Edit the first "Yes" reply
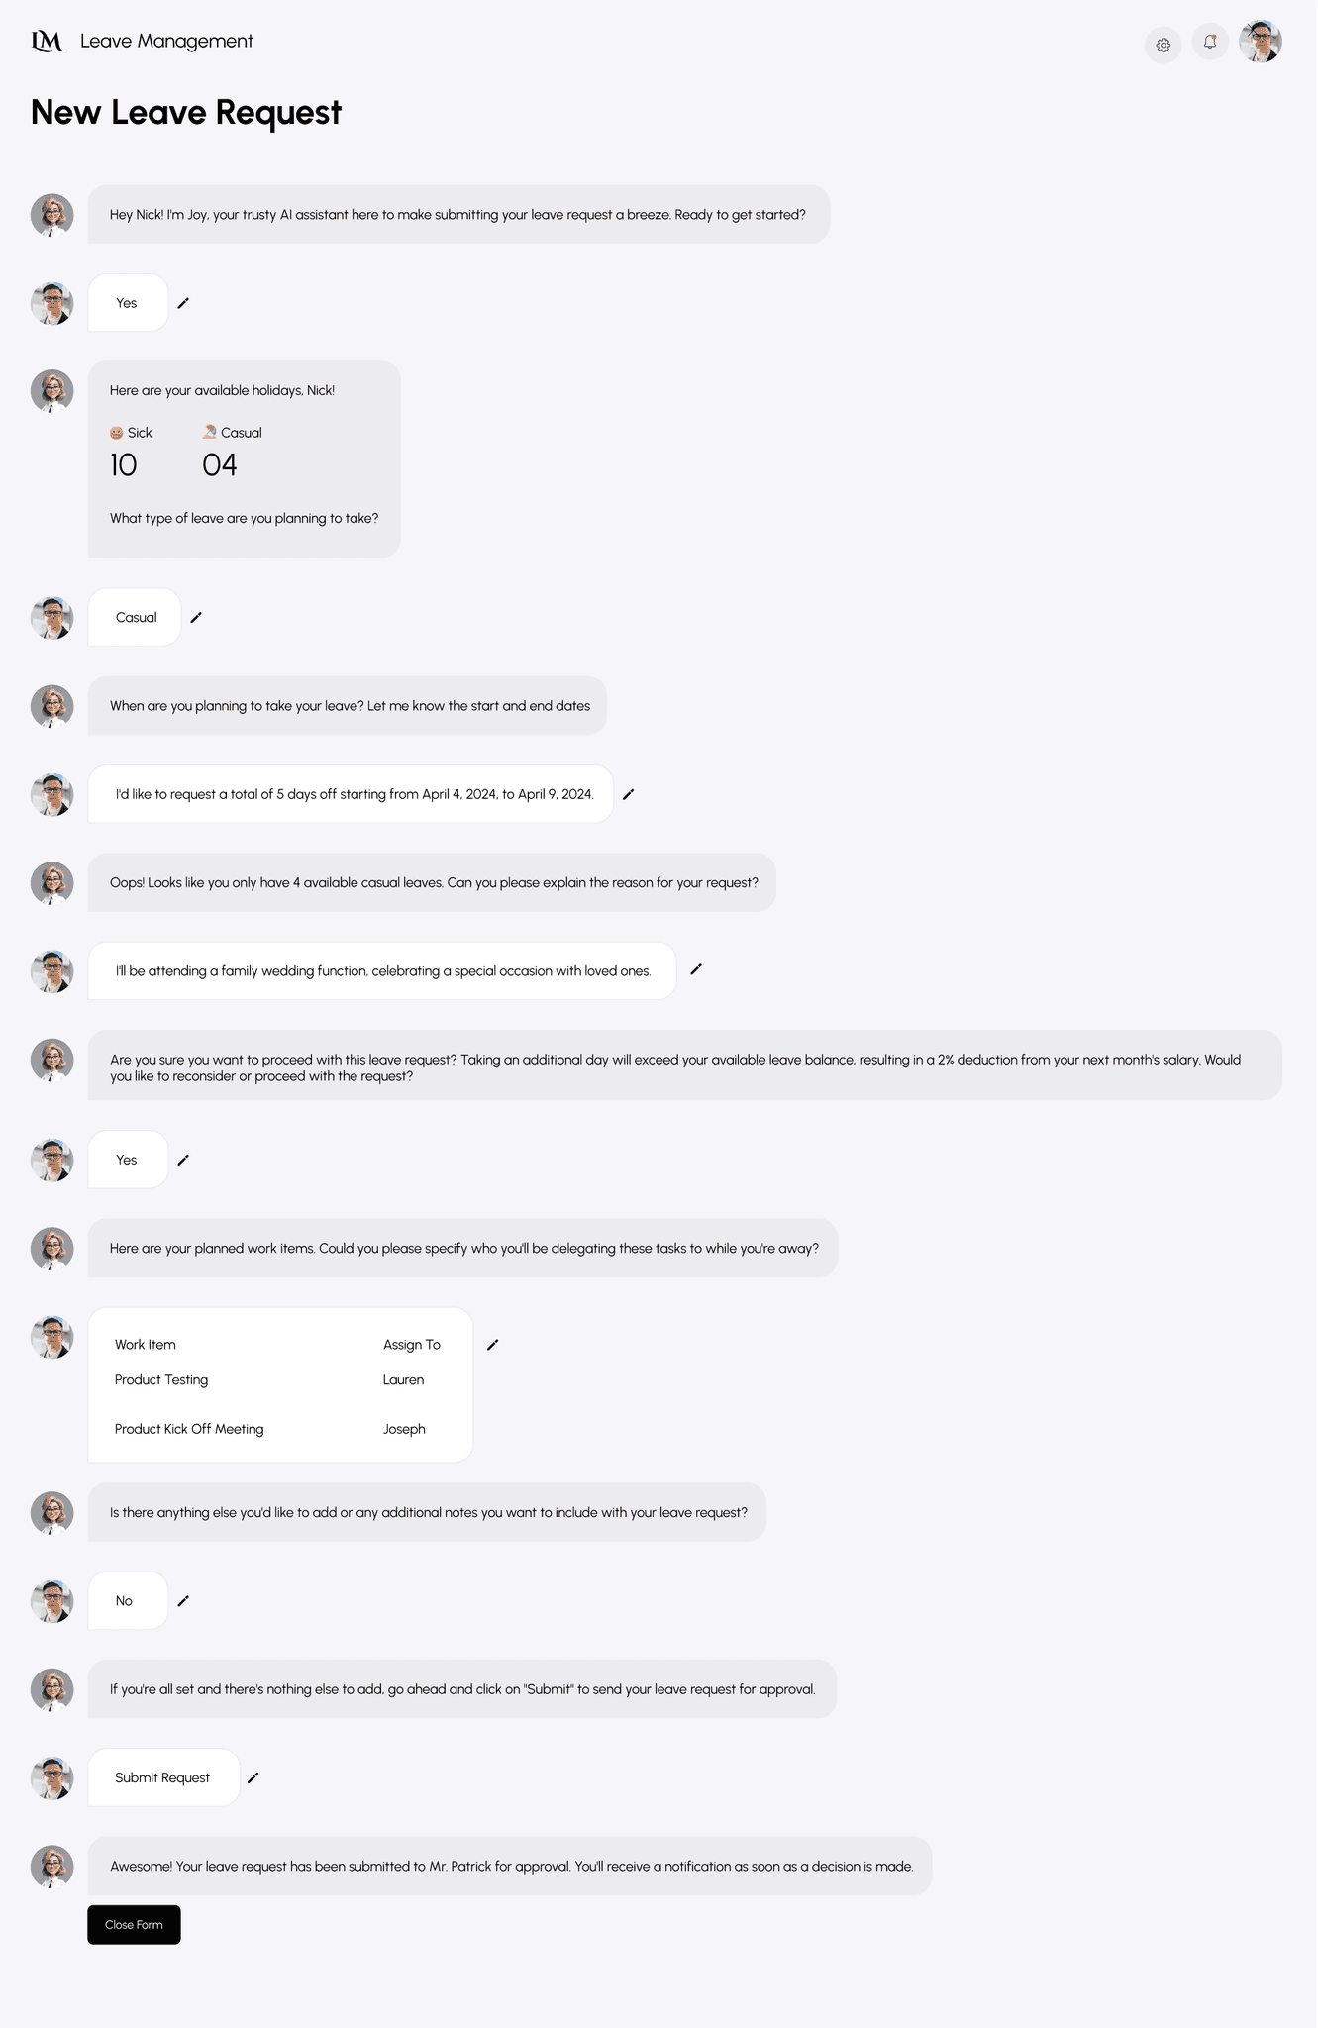Viewport: 1318px width, 2028px height. (183, 303)
